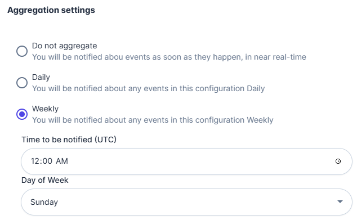This screenshot has width=357, height=220.
Task: Open the Sunday combo box
Action: tap(186, 202)
